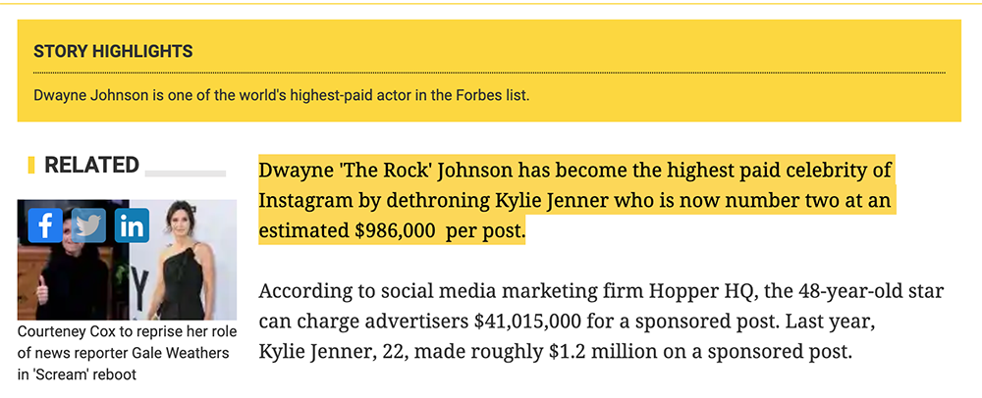Share the article via the Twitter bird icon
This screenshot has height=398, width=982.
(88, 225)
